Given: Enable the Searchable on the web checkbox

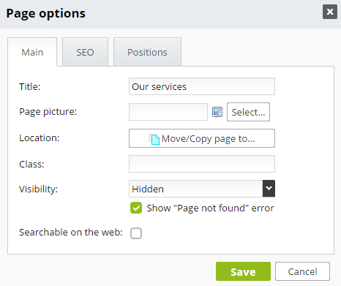Looking at the screenshot, I should (136, 233).
